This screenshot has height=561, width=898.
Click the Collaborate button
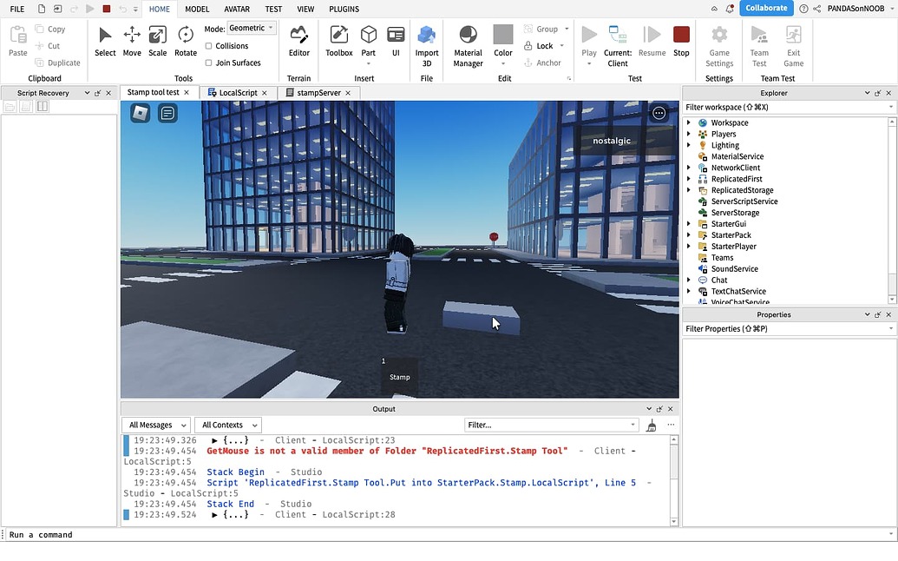(x=766, y=8)
